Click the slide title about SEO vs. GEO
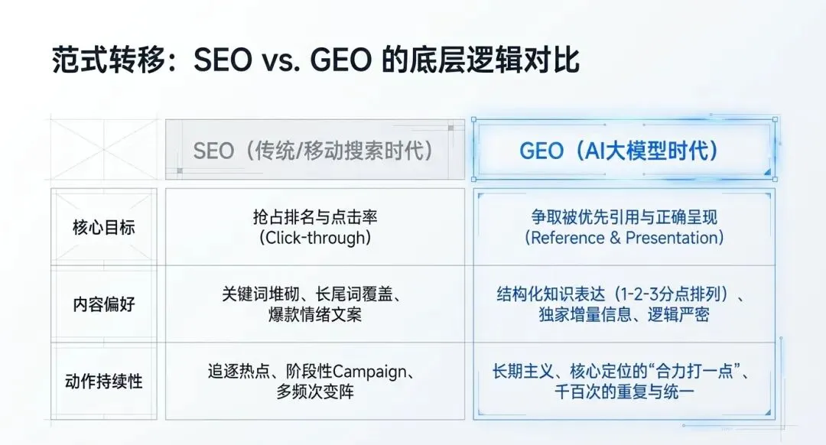This screenshot has width=826, height=445. (x=316, y=60)
